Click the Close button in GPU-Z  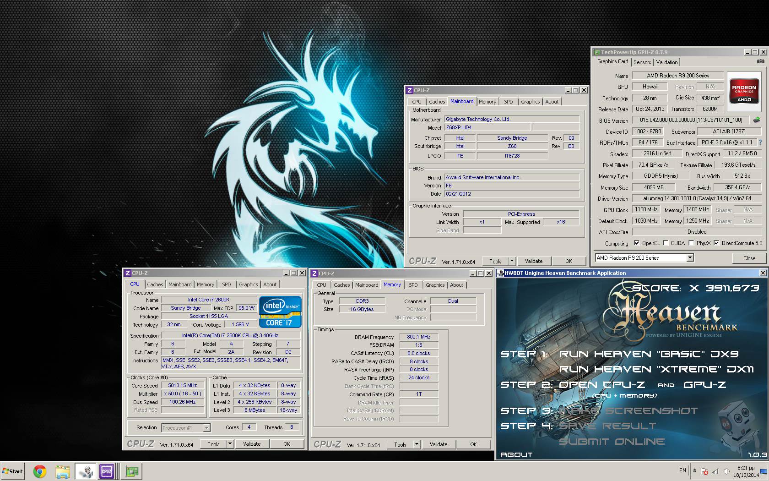(749, 258)
